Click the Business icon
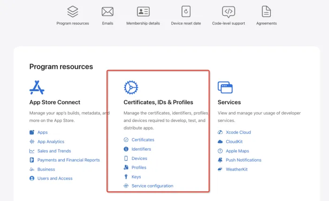The height and width of the screenshot is (201, 329). (32, 169)
